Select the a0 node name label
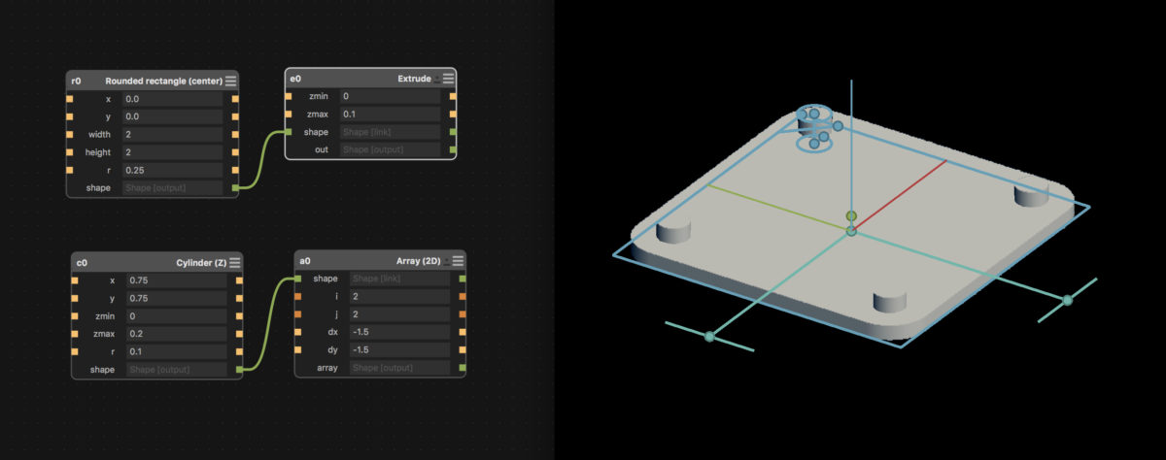1166x460 pixels. pos(305,261)
